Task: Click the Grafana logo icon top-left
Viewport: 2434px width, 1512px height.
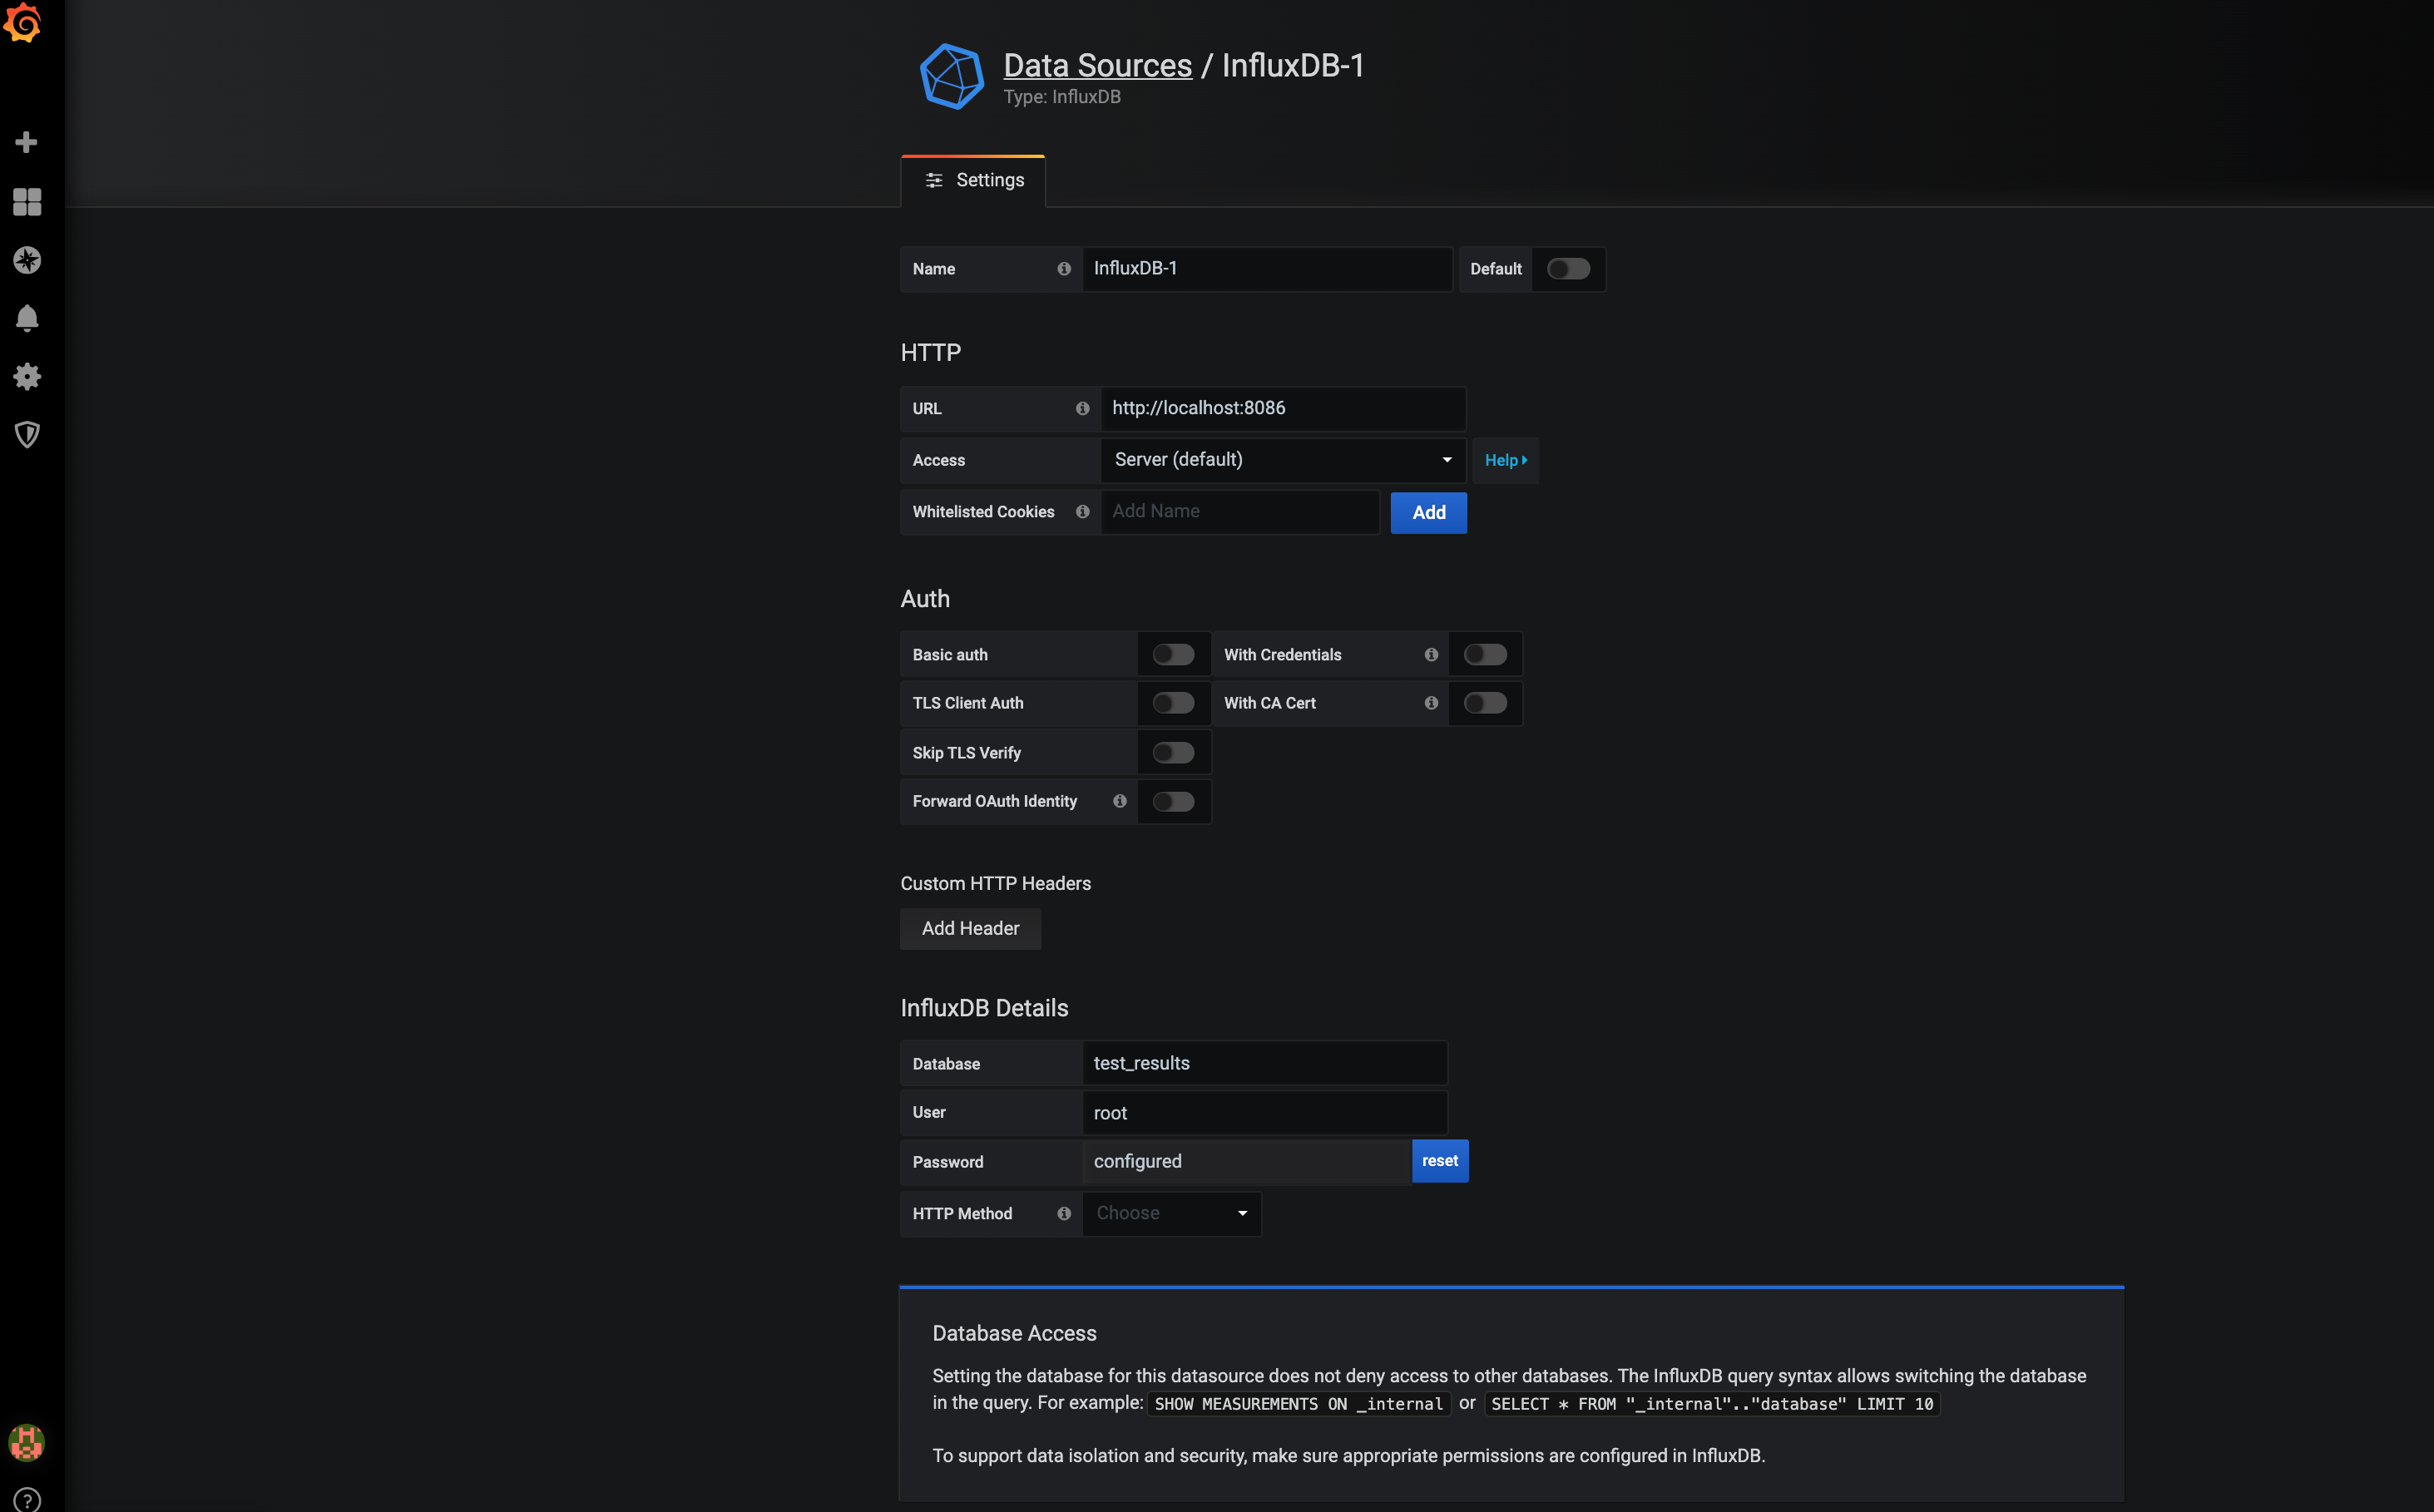Action: [x=24, y=24]
